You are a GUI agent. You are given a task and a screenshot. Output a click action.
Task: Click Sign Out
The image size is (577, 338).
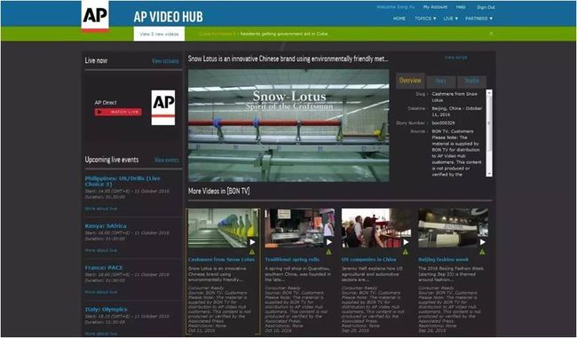tap(486, 7)
